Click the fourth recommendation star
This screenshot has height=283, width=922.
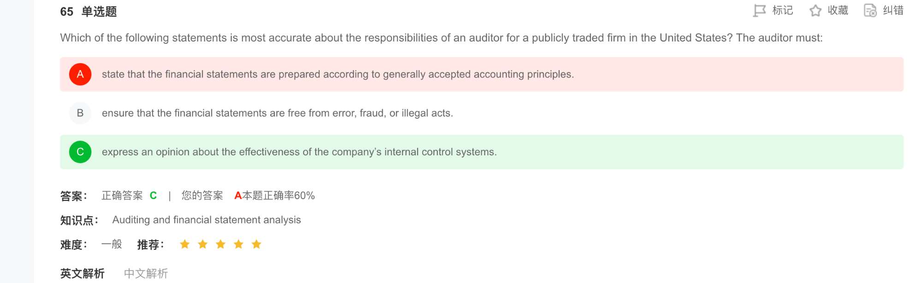239,244
